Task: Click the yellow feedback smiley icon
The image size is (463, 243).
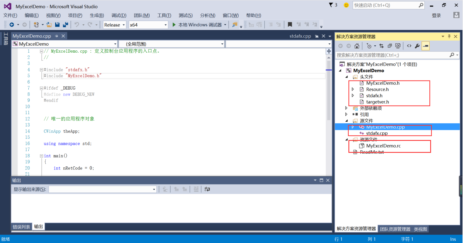Action: tap(346, 5)
